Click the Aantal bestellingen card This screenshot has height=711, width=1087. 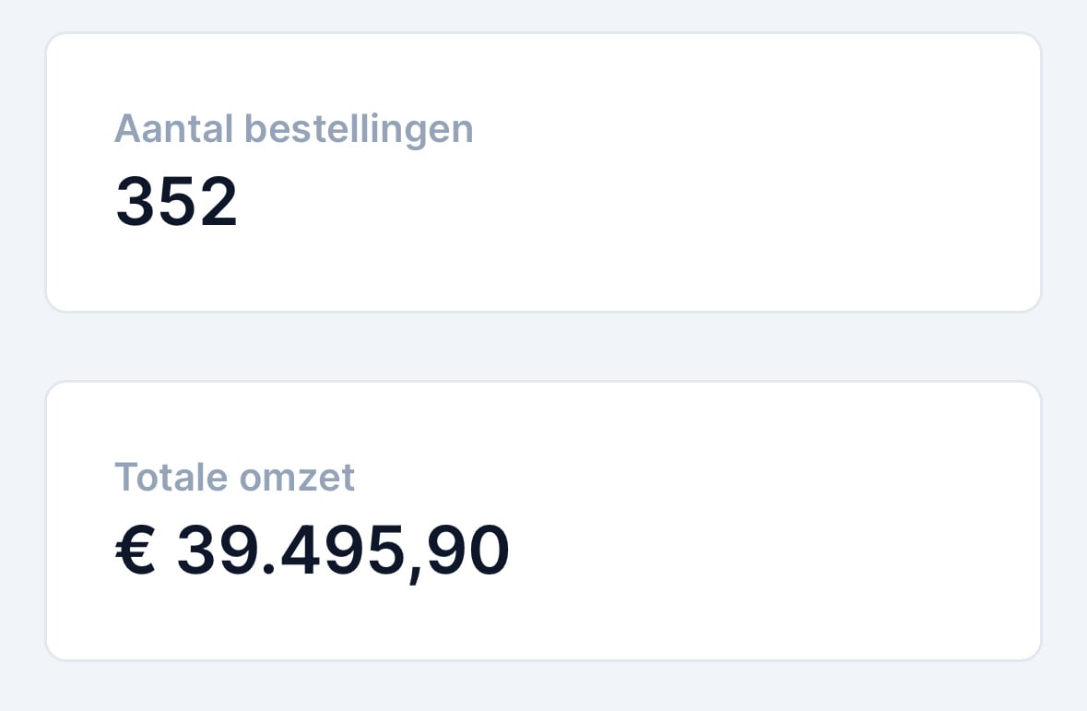(543, 172)
